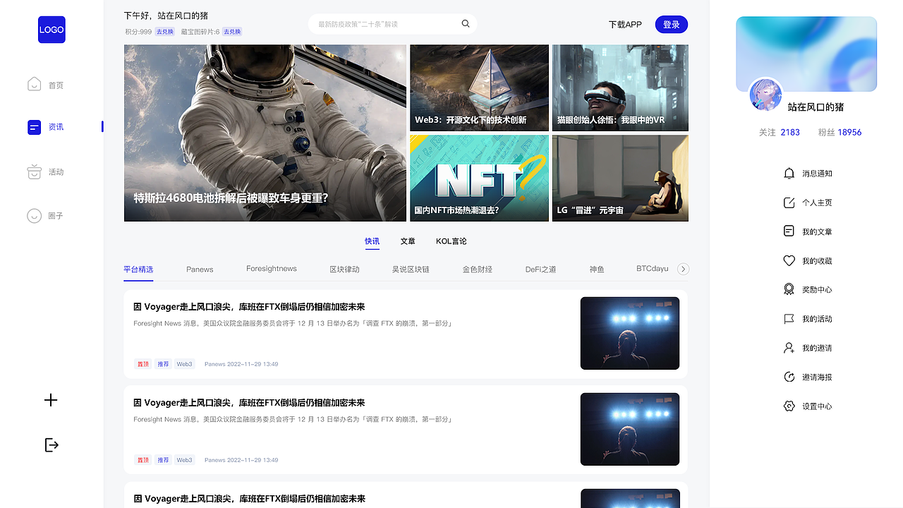The height and width of the screenshot is (508, 903).
Task: Click the 邀请海报 icon
Action: [789, 377]
